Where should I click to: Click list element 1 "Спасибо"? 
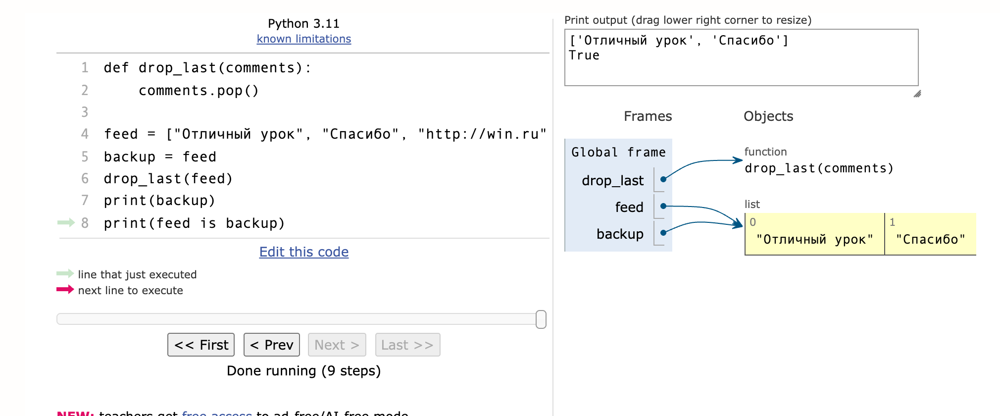[x=930, y=234]
